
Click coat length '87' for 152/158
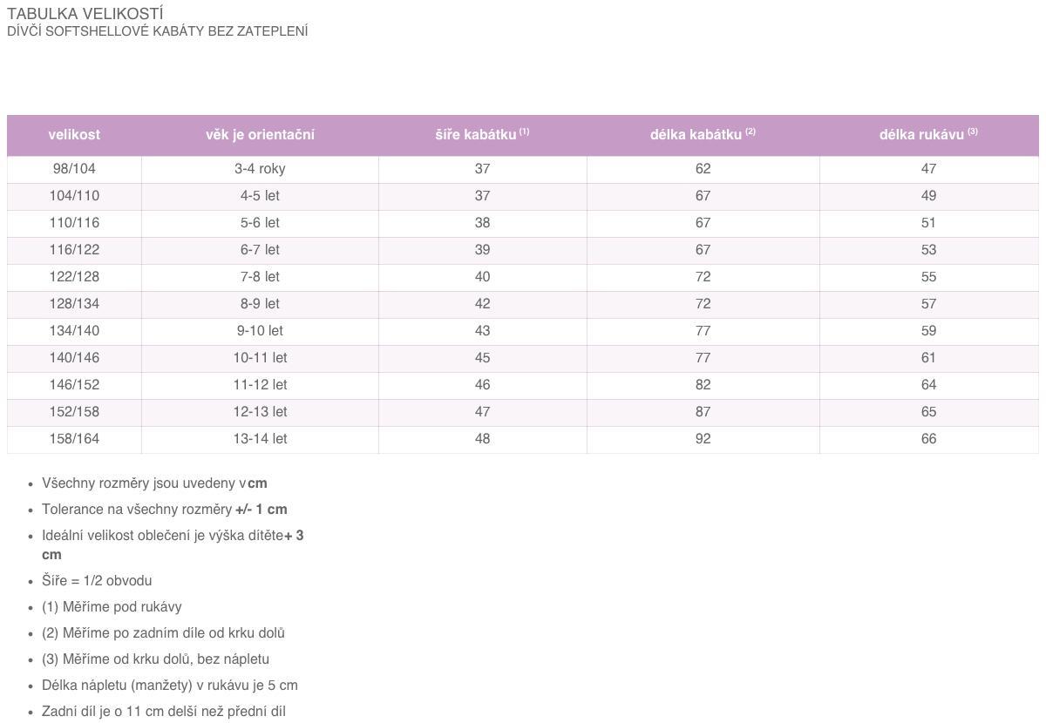[x=703, y=412]
